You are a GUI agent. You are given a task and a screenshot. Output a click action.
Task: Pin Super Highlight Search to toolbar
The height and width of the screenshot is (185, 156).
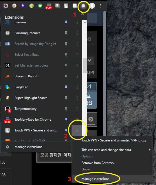(66, 98)
